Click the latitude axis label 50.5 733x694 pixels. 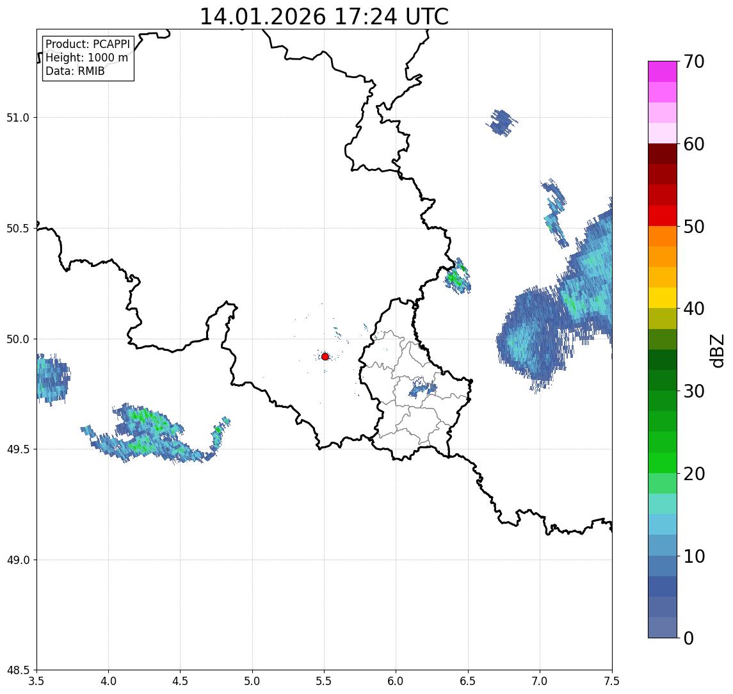coord(18,229)
